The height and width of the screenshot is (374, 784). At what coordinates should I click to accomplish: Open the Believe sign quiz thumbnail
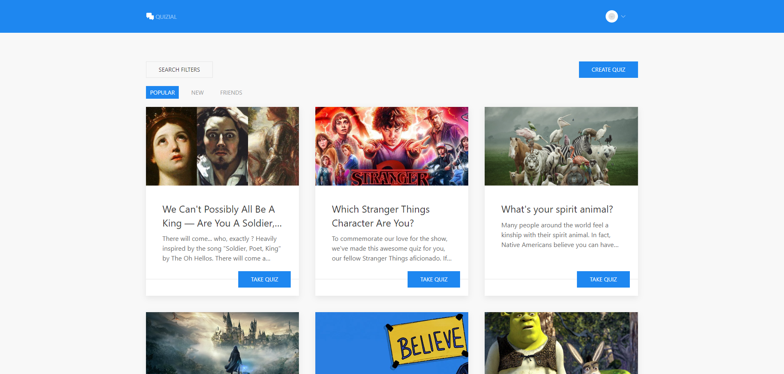pyautogui.click(x=392, y=343)
